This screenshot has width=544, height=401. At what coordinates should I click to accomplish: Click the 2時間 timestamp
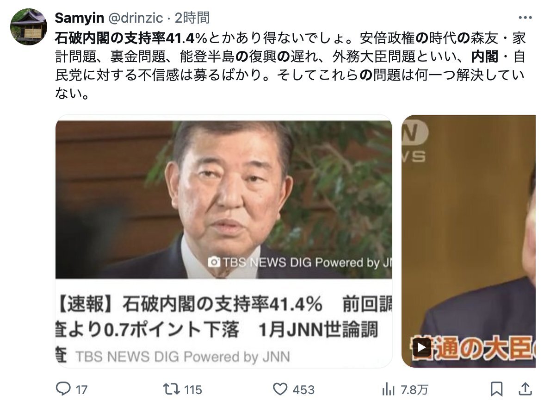pyautogui.click(x=192, y=18)
